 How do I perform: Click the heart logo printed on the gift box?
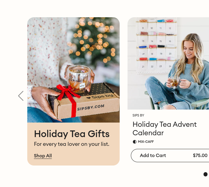click(x=88, y=98)
